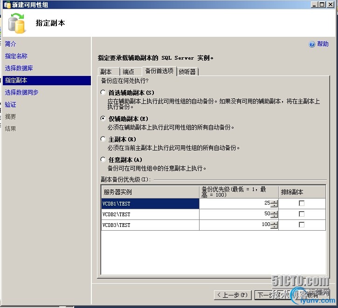The image size is (338, 308).
Task: Check exclude replica for VCDB3\TEST
Action: (302, 225)
